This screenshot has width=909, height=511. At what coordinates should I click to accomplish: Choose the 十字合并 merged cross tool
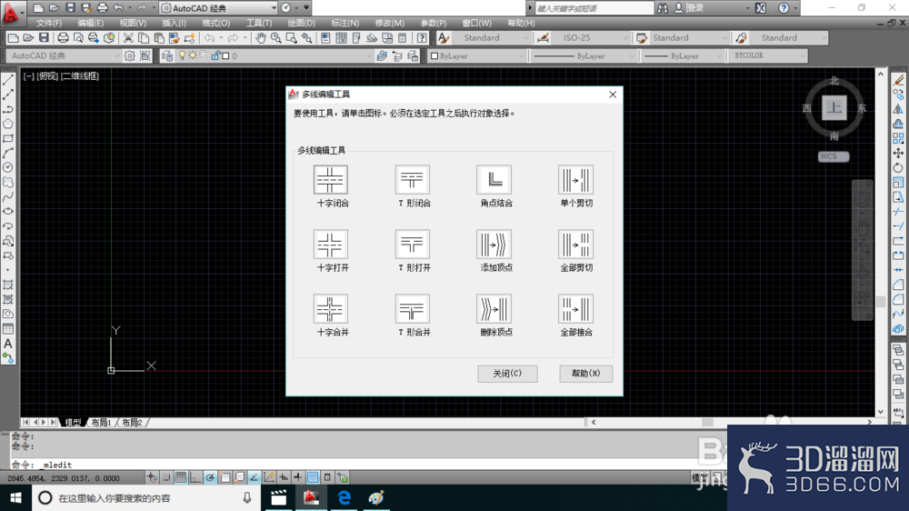[x=331, y=308]
